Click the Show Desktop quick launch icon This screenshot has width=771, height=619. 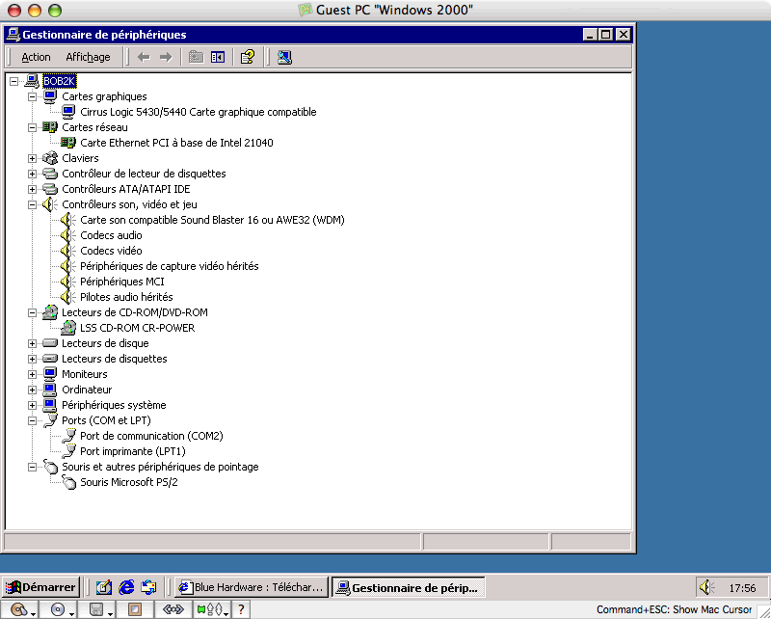104,587
